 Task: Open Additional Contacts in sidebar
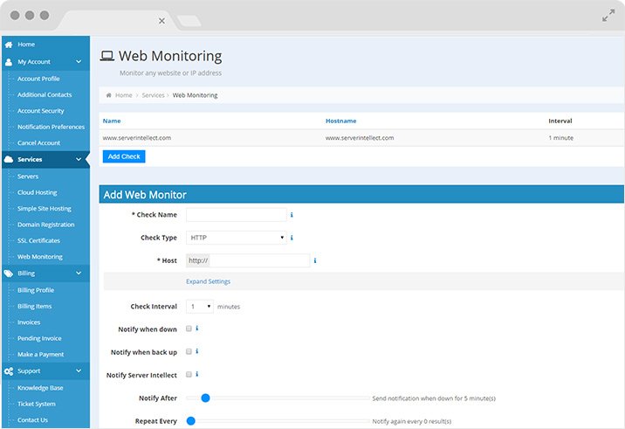[45, 95]
